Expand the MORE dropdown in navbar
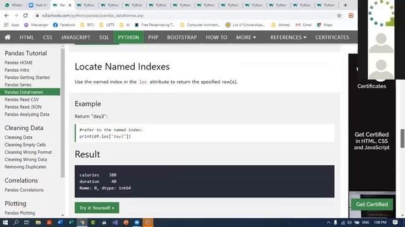The height and width of the screenshot is (227, 405). click(246, 37)
